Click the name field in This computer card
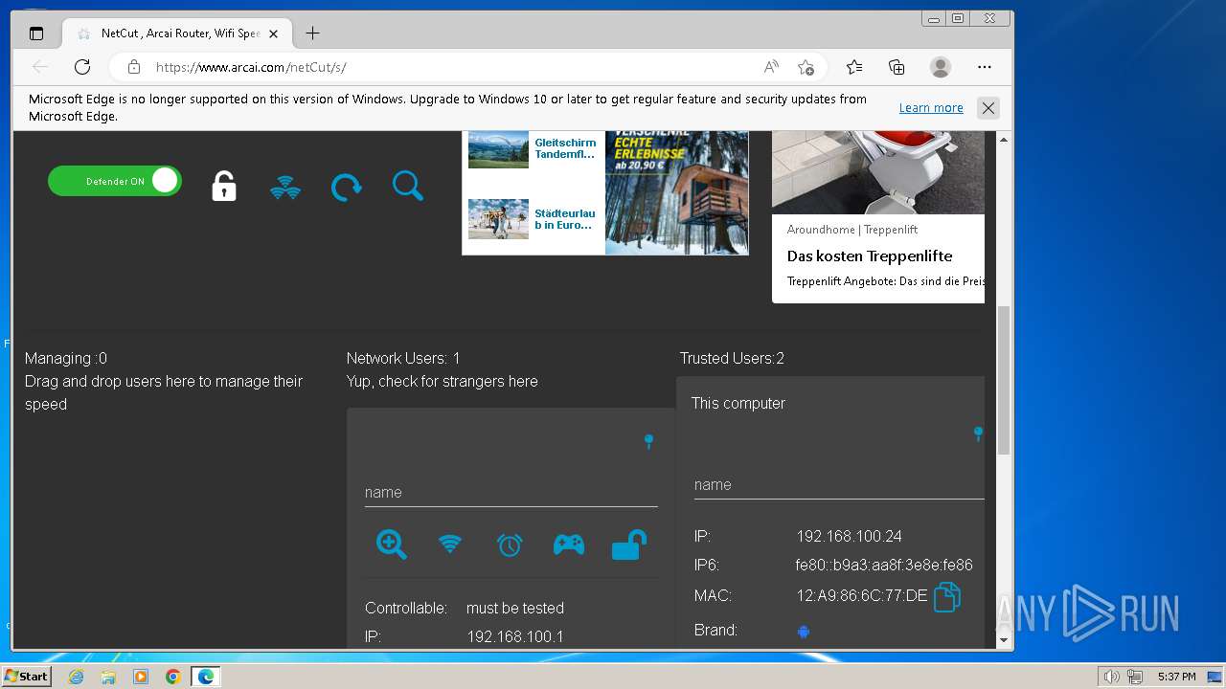This screenshot has height=689, width=1226. [839, 485]
